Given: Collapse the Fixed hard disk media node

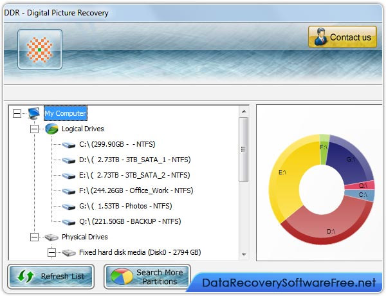Looking at the screenshot, I should coord(51,252).
